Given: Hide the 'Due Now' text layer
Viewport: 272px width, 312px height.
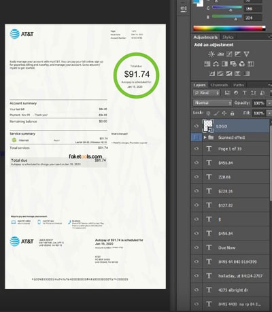Looking at the screenshot, I should point(197,247).
